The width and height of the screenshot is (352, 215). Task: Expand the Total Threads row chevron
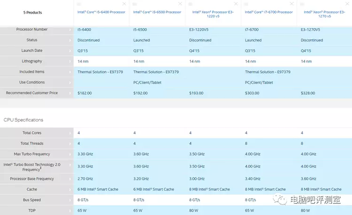[x=70, y=143]
